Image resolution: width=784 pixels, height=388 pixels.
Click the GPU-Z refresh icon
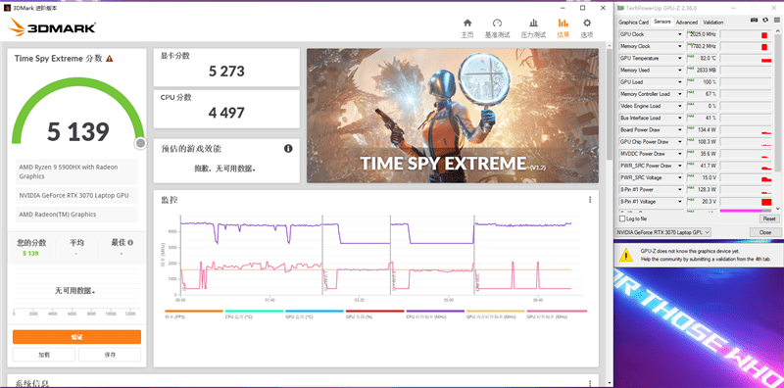(x=765, y=20)
